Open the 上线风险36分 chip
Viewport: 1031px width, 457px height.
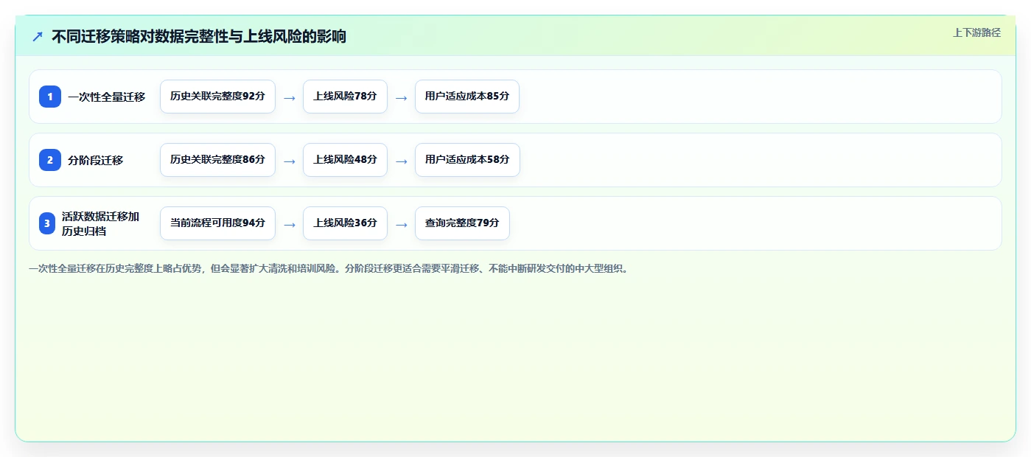point(345,223)
